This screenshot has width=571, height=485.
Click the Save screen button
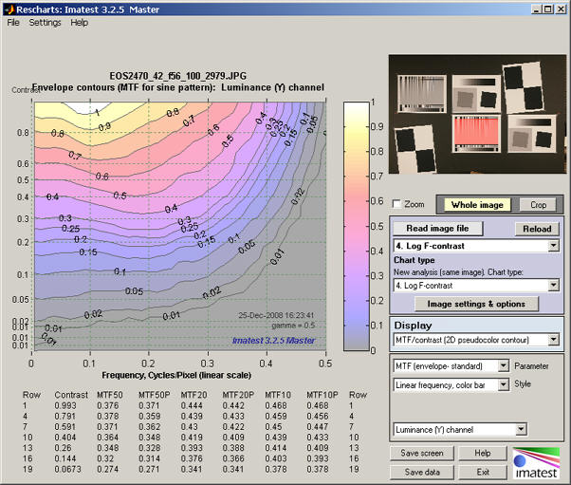[x=422, y=453]
